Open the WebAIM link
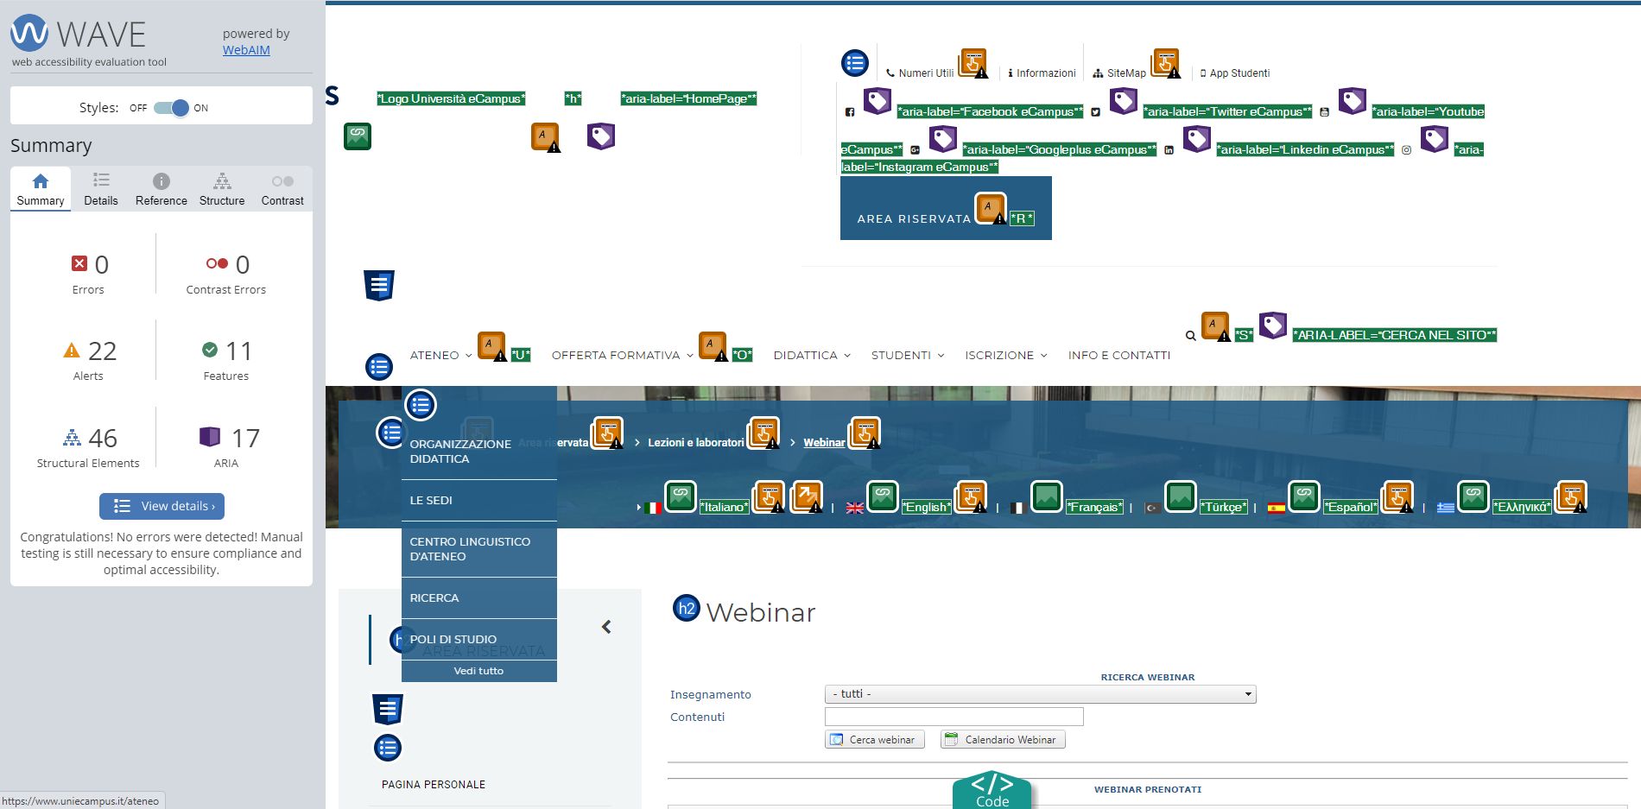 click(246, 50)
